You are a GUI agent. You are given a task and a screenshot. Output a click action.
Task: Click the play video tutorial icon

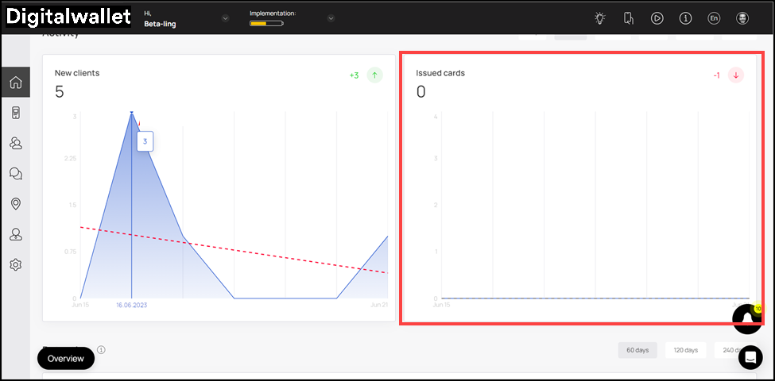coord(657,18)
